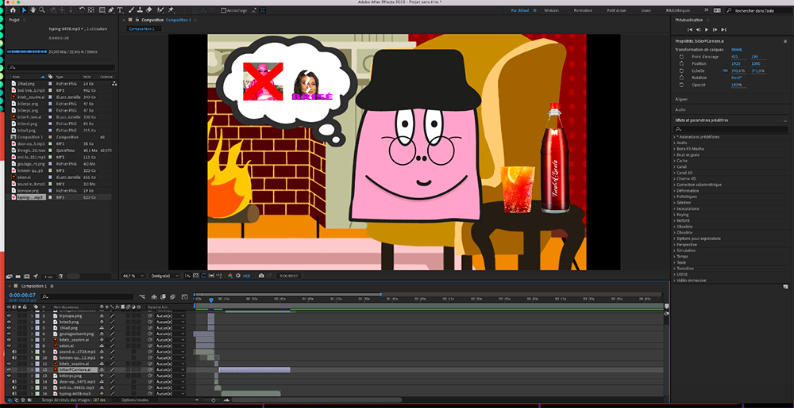
Task: Mute audio of typing-6458.mp3 layer
Action: point(14,394)
